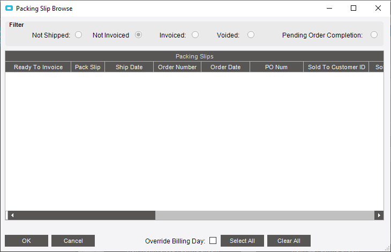This screenshot has height=252, width=391.
Task: Click the horizontal scrollbar left arrow
Action: (12, 216)
